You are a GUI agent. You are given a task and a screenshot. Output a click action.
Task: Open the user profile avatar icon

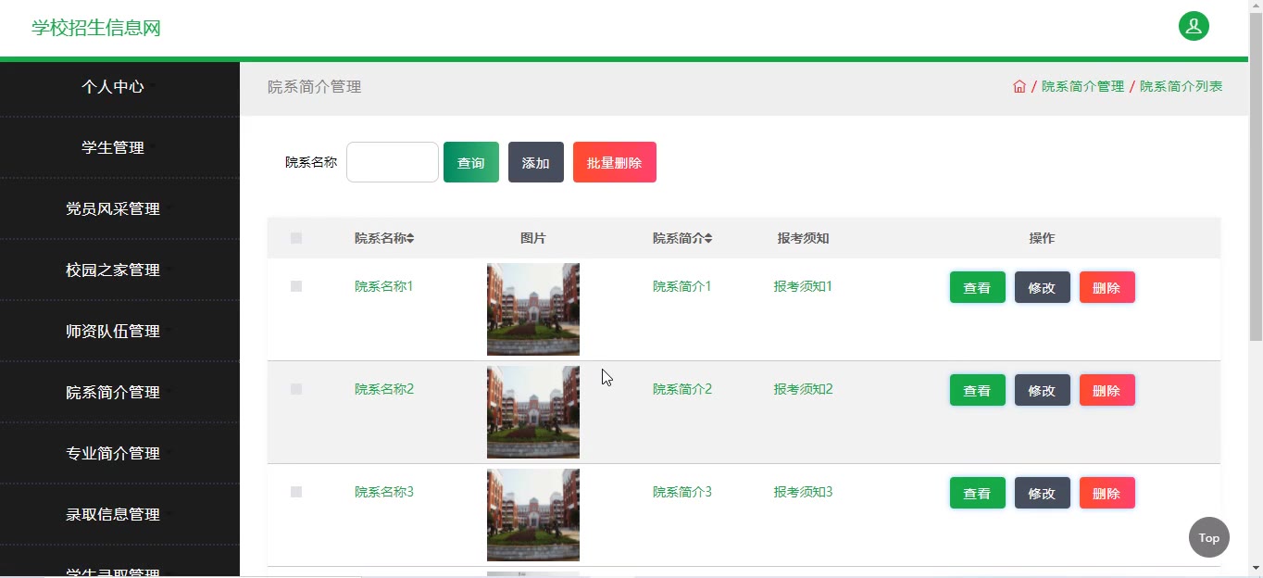pyautogui.click(x=1194, y=26)
